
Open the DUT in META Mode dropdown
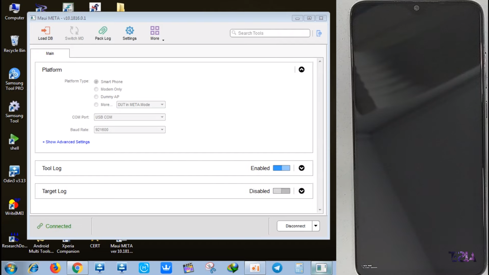click(141, 105)
